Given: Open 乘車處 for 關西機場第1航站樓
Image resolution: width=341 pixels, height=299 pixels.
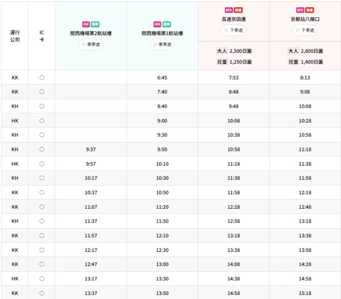Looking at the screenshot, I should click(162, 44).
